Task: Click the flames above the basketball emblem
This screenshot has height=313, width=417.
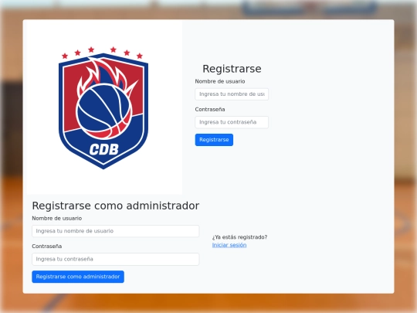Action: [107, 73]
